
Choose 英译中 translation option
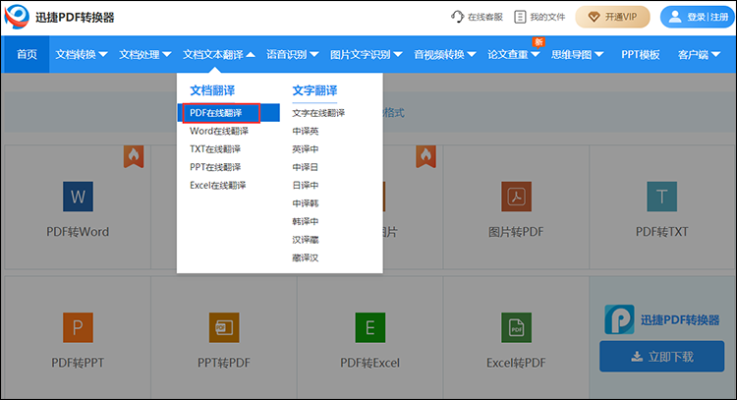click(305, 149)
